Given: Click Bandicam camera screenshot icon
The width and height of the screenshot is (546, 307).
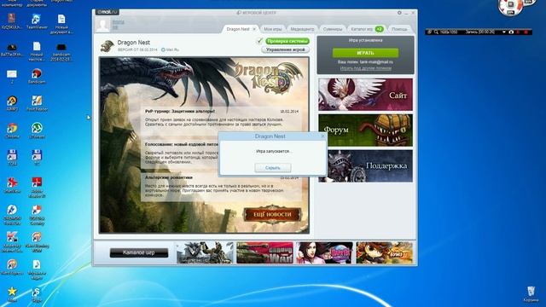Looking at the screenshot, I should coord(511,32).
